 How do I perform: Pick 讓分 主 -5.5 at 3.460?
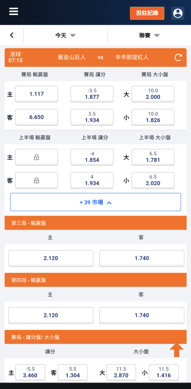30,372
